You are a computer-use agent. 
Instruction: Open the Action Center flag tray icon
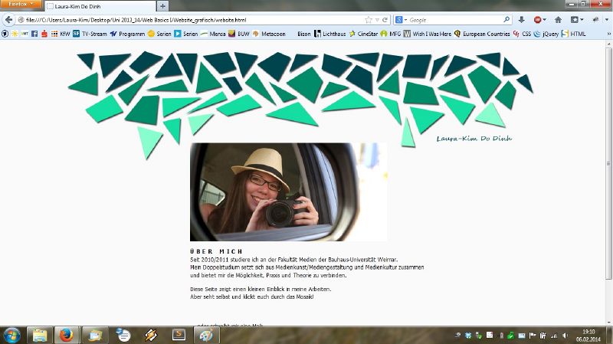pos(532,336)
